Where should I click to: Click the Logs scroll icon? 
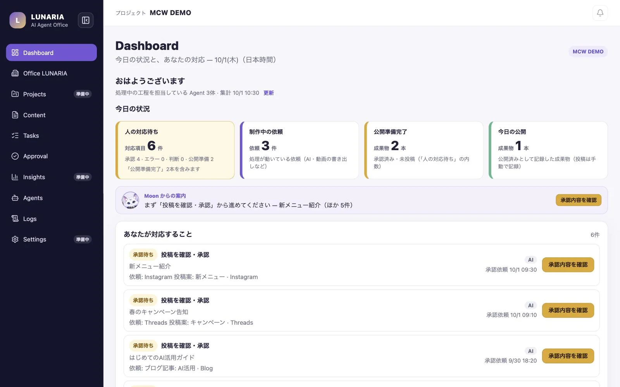tap(15, 219)
